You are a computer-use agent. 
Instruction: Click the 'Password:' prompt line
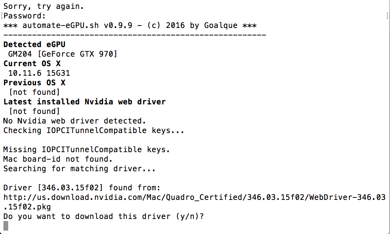25,16
